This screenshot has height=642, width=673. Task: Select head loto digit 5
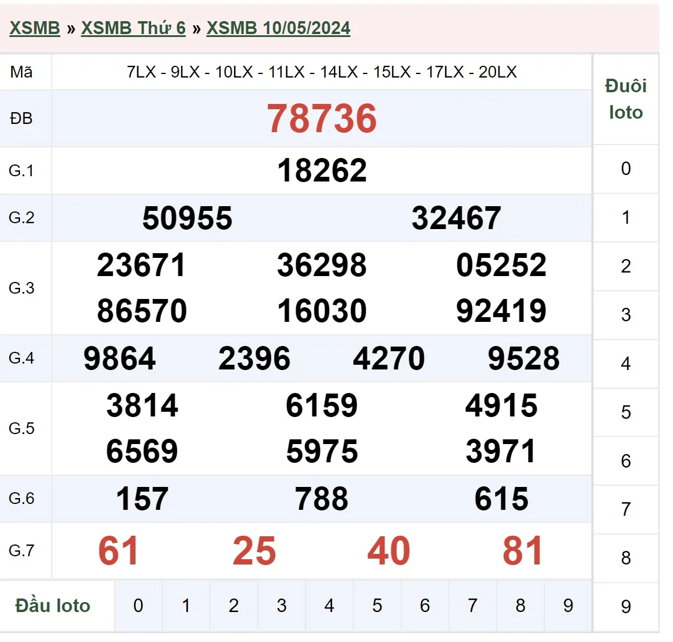point(377,606)
